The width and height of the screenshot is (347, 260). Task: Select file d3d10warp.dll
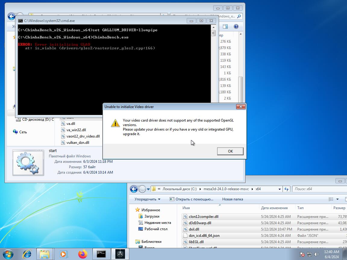(200, 223)
